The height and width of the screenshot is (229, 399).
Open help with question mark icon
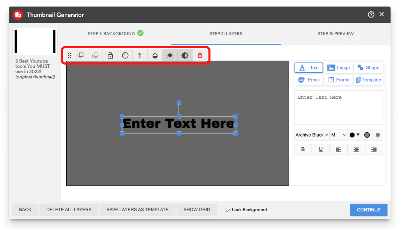(371, 14)
